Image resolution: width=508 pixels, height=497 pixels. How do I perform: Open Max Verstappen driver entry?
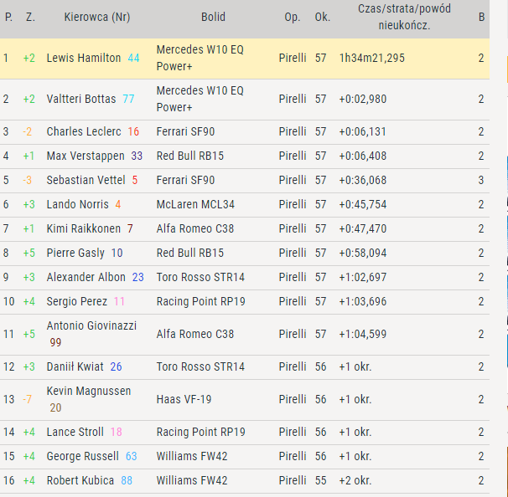86,156
